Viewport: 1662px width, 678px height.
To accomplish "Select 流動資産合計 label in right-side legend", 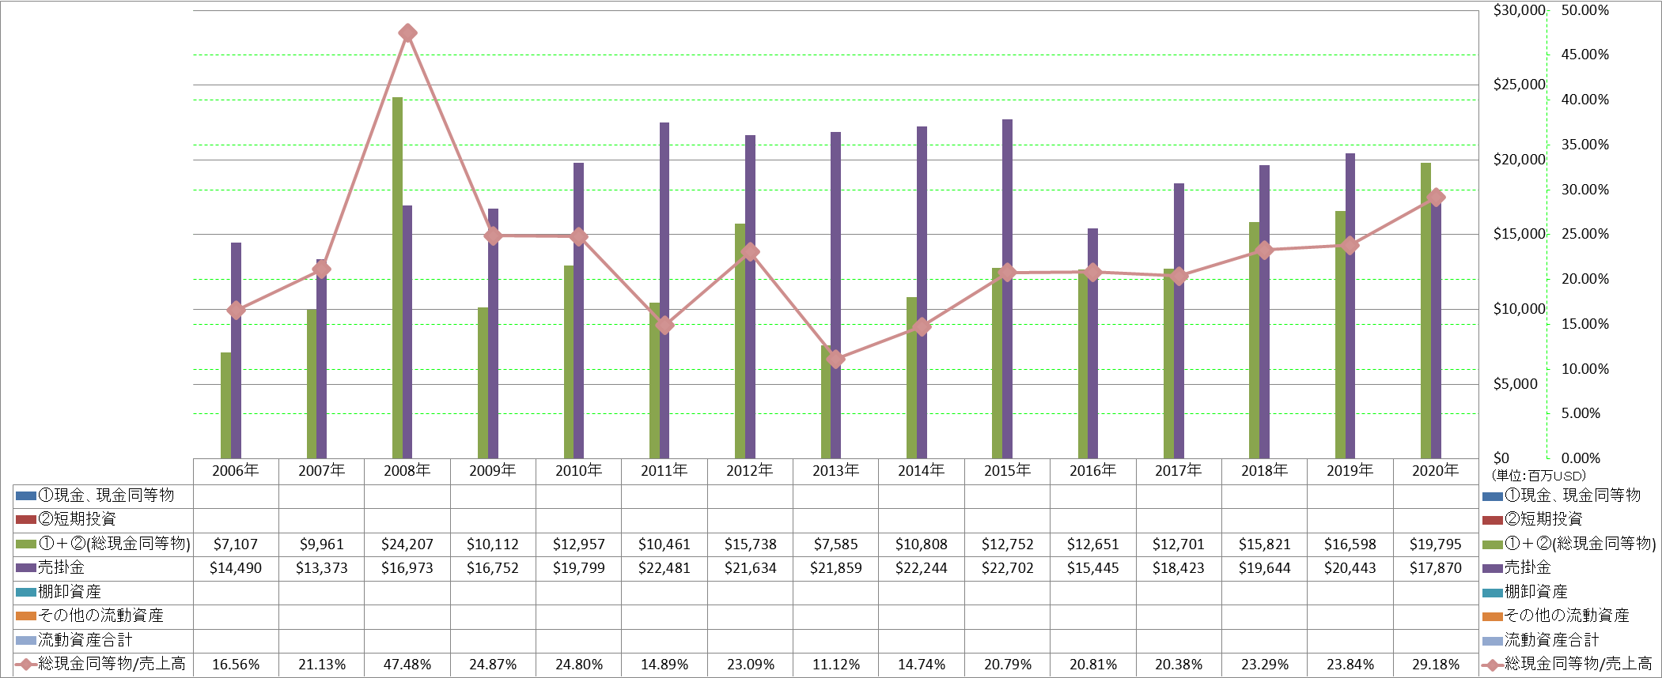I will click(1551, 640).
